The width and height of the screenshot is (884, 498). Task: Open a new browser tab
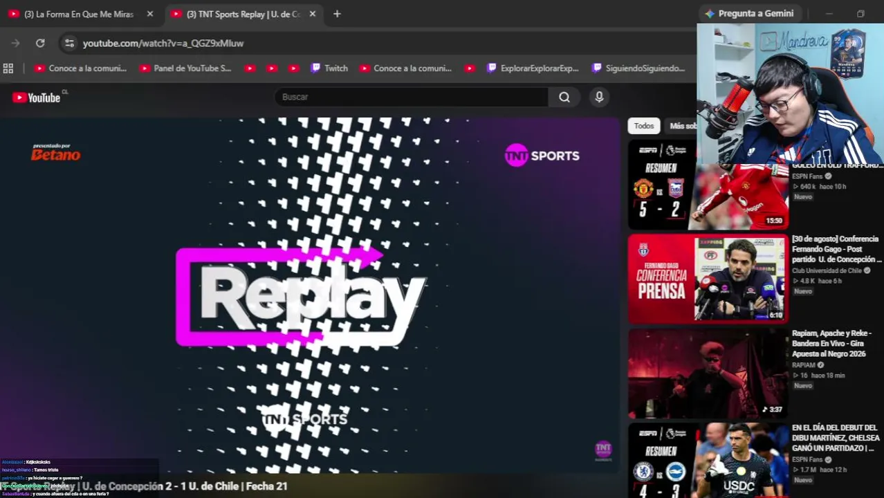coord(337,14)
